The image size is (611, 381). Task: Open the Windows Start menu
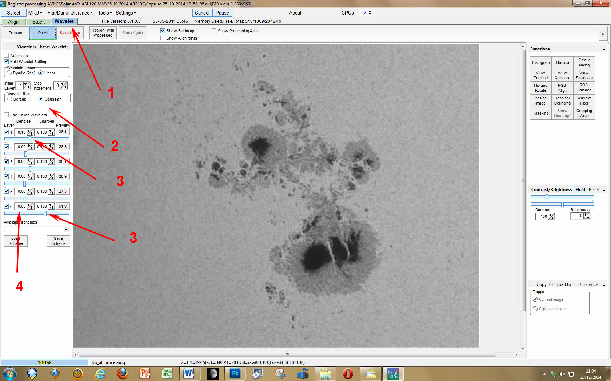click(x=9, y=373)
